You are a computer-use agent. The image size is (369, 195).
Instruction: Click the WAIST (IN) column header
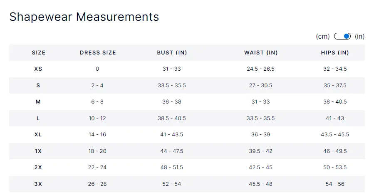pyautogui.click(x=261, y=53)
